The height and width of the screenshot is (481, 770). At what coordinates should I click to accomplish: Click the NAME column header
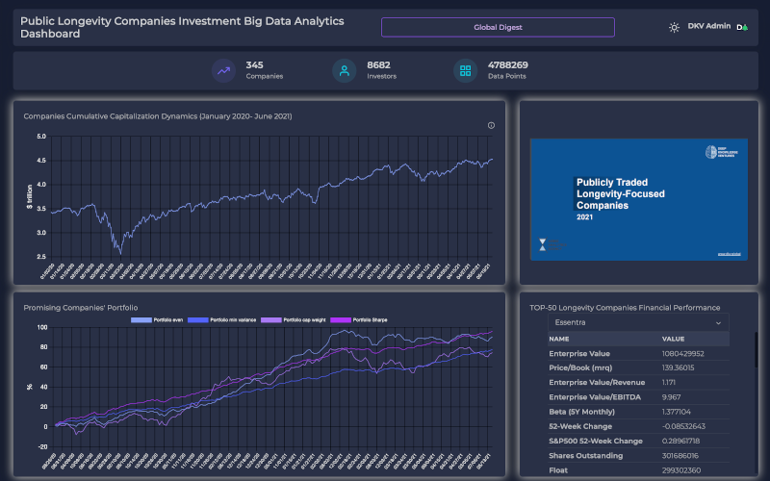pos(559,340)
